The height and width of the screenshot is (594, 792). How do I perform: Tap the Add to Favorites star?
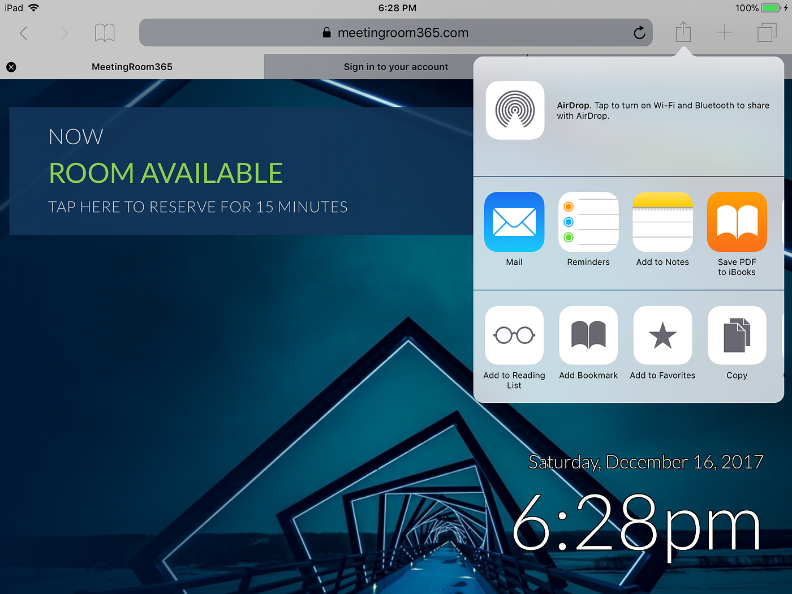[662, 335]
